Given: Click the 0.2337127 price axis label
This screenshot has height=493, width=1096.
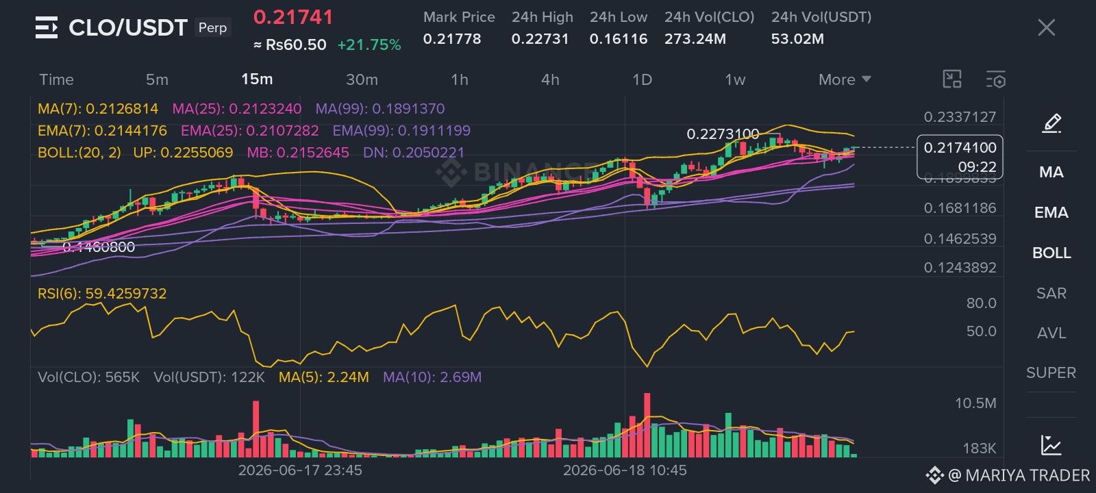Looking at the screenshot, I should coord(960,117).
